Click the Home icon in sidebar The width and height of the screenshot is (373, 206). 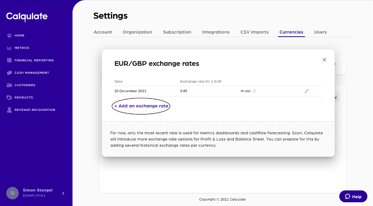click(9, 35)
